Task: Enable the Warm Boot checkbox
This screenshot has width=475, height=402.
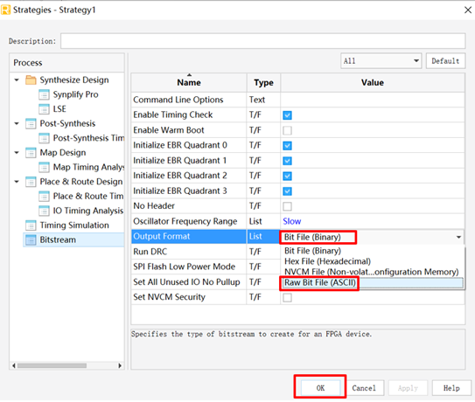Action: coord(287,130)
